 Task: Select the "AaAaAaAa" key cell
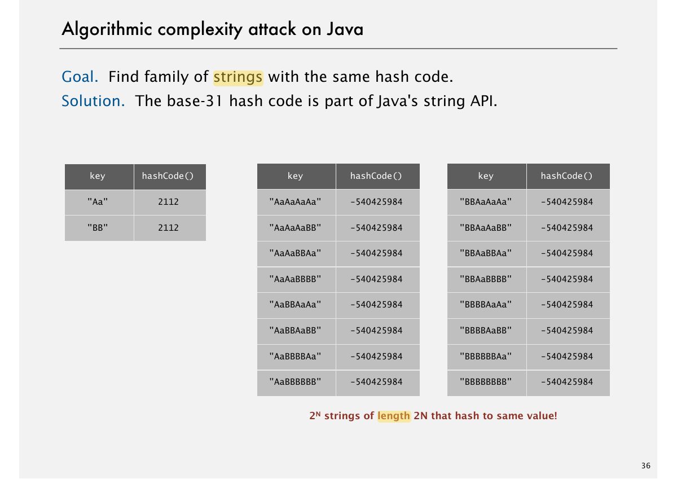tap(296, 202)
